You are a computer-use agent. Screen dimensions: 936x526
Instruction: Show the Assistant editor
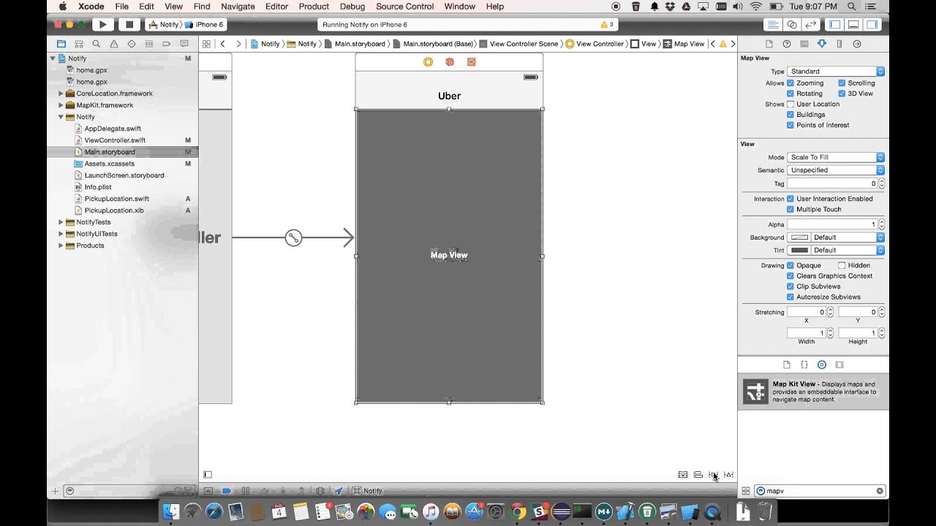792,24
